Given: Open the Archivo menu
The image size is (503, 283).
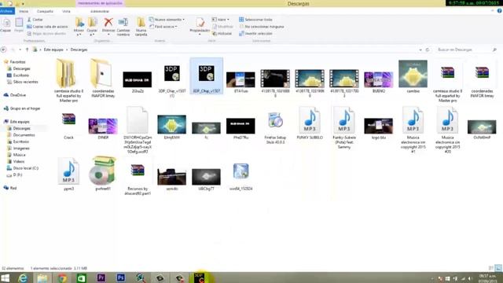Looking at the screenshot, I should [x=6, y=11].
